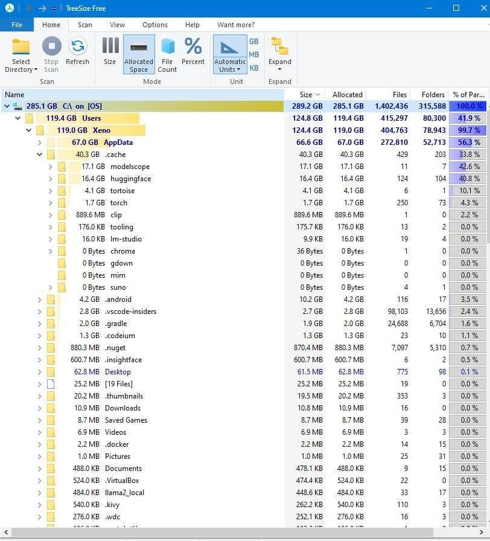Select the Desktop folder row

tap(118, 372)
